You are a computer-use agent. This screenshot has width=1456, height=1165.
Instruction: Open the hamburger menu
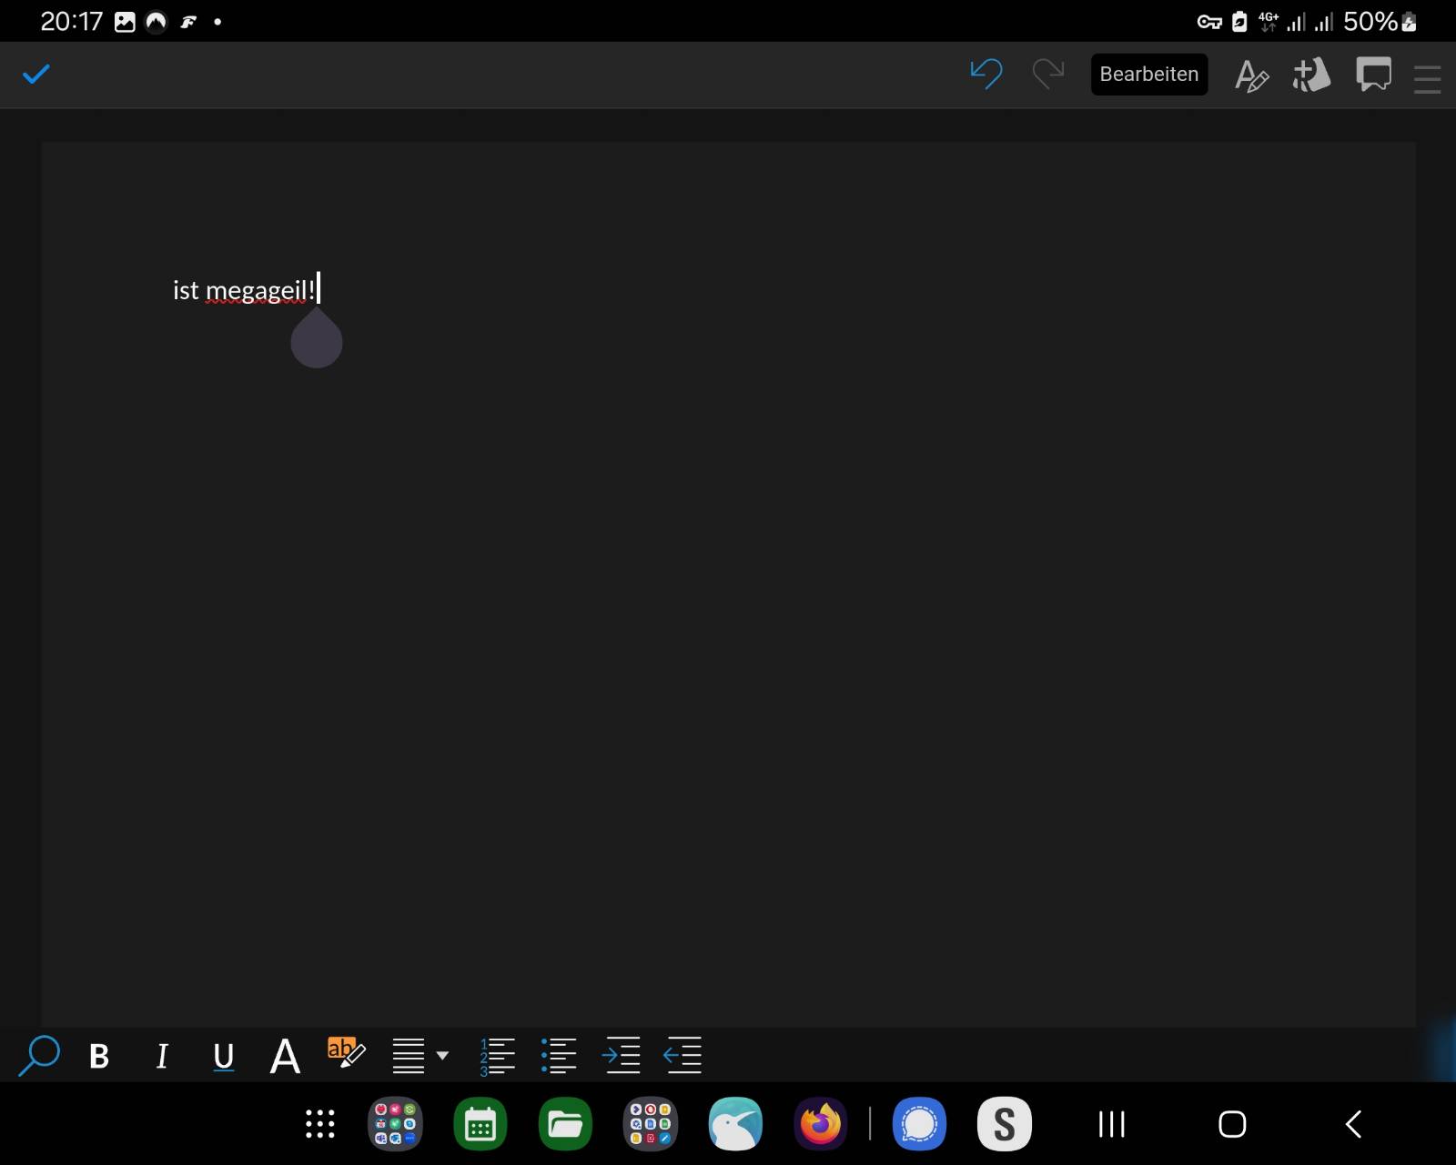coord(1427,78)
